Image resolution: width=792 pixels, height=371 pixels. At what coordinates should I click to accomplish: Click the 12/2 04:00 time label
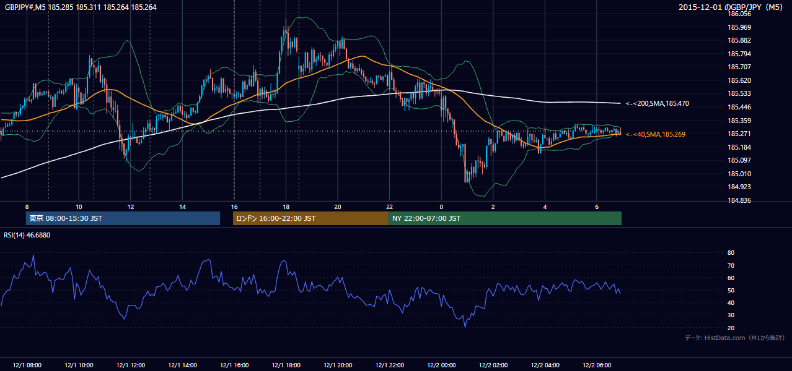(545, 365)
